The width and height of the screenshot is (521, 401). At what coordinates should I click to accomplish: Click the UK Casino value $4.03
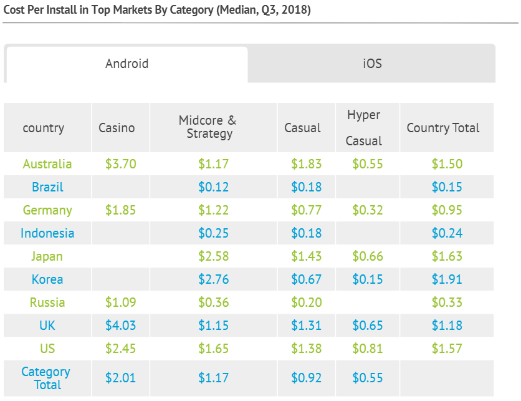[x=121, y=325]
